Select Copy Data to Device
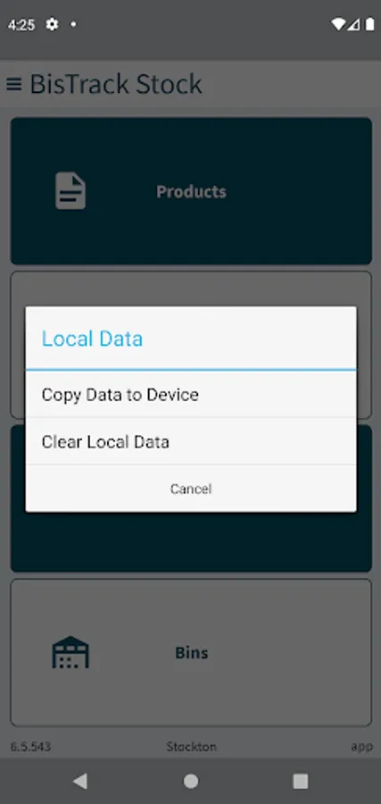 coord(191,394)
